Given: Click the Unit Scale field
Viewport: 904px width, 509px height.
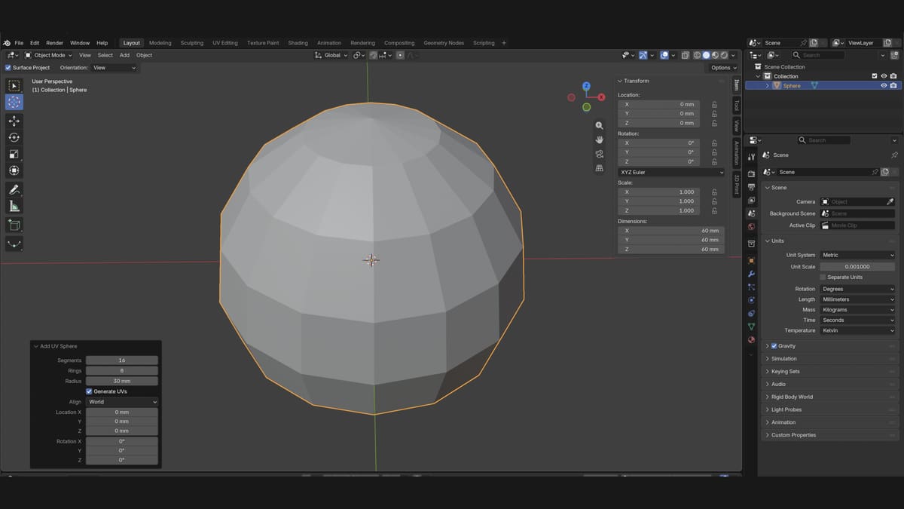Looking at the screenshot, I should pos(857,267).
